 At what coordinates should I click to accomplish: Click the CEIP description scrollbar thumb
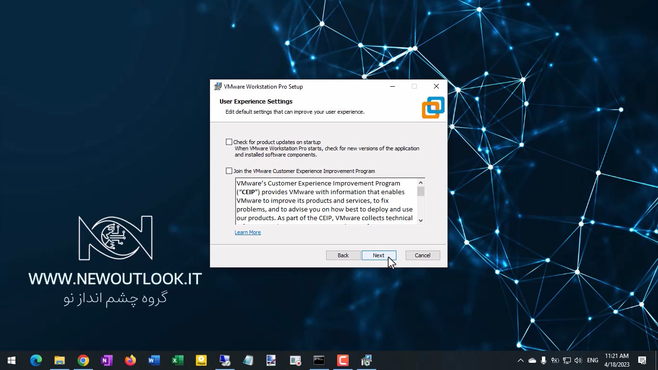coord(421,191)
